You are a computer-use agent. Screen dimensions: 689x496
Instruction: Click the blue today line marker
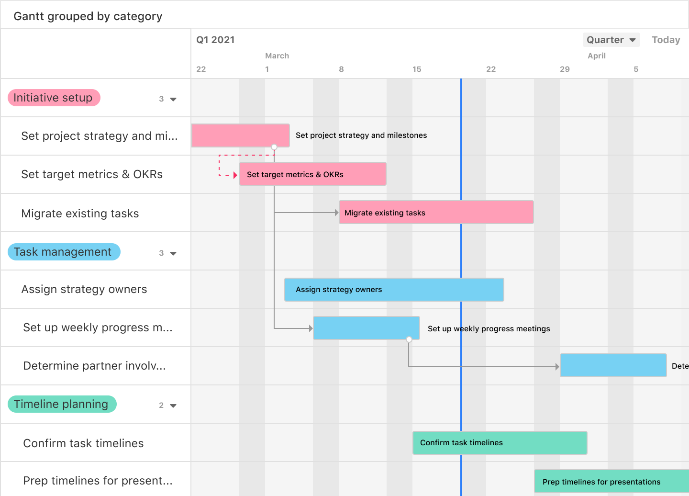[461, 249]
